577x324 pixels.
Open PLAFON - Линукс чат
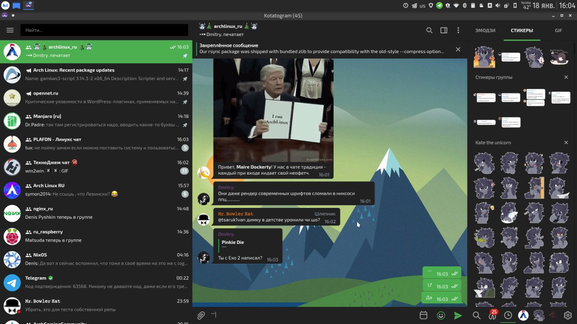pos(96,144)
